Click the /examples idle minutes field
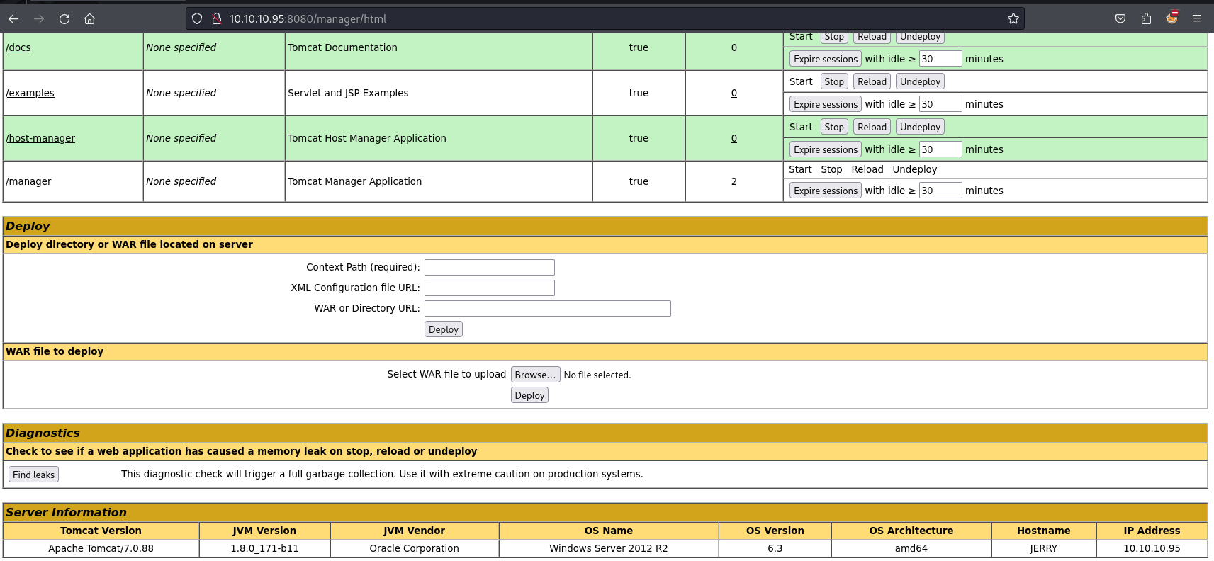This screenshot has height=561, width=1214. coord(940,104)
